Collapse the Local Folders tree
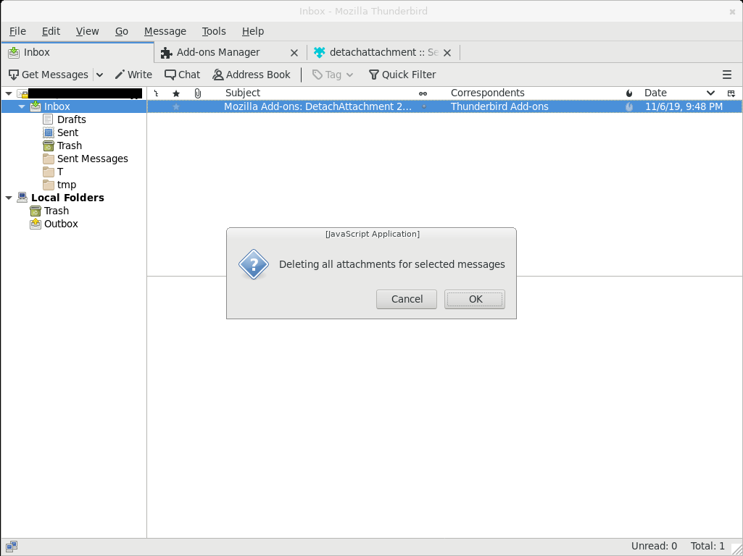This screenshot has width=743, height=556. tap(9, 198)
